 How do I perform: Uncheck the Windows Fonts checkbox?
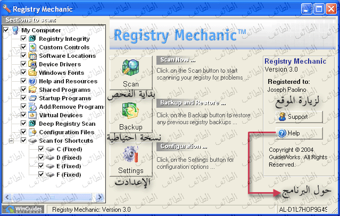pyautogui.click(x=23, y=72)
